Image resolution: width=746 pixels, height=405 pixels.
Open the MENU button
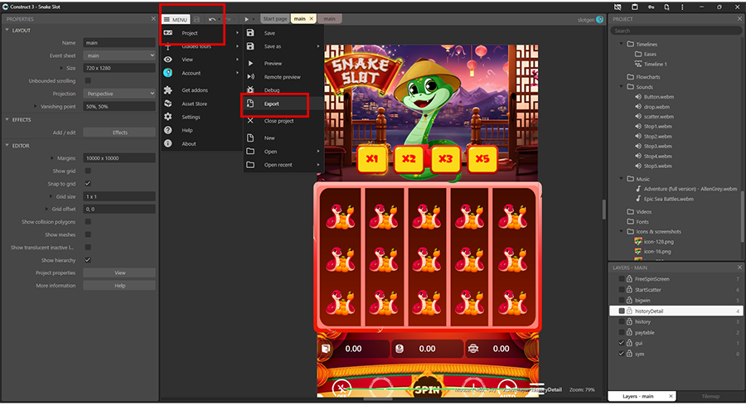(176, 20)
